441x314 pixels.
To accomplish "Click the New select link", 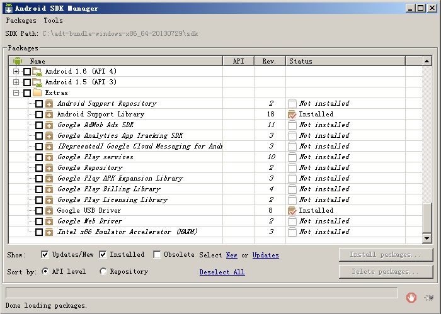I will 231,255.
